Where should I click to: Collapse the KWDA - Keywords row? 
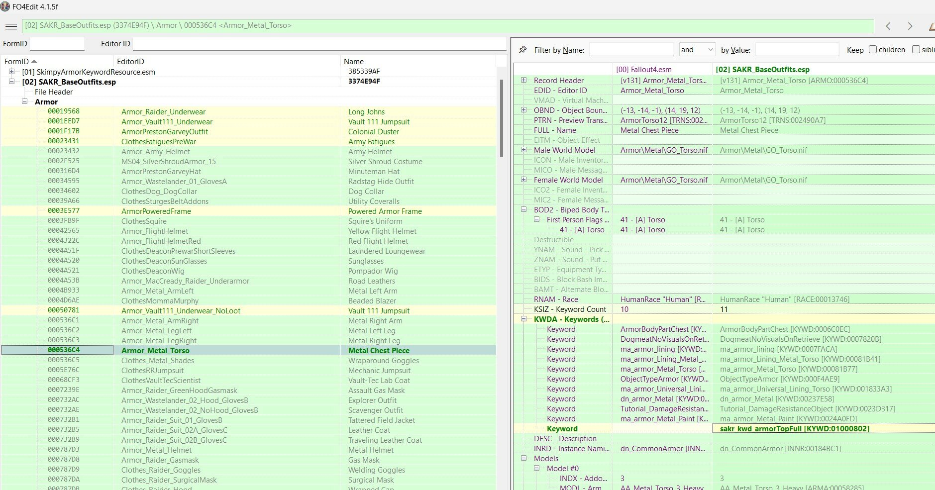[523, 319]
